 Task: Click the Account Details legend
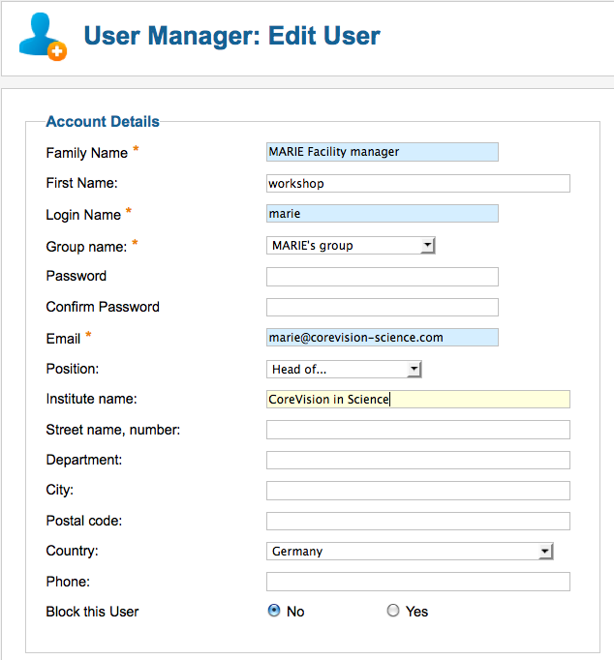103,122
